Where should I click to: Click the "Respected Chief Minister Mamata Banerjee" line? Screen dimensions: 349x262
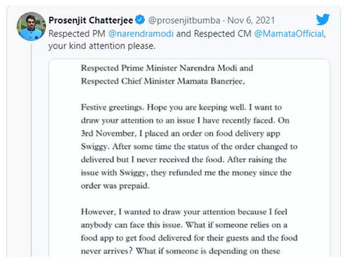coord(163,82)
